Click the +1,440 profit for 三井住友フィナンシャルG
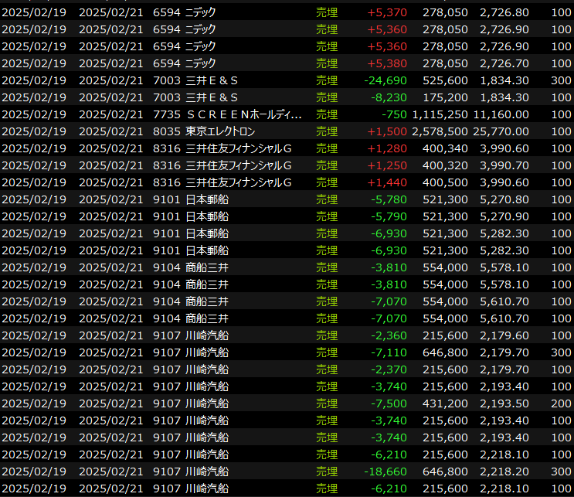This screenshot has width=574, height=497. pos(387,182)
